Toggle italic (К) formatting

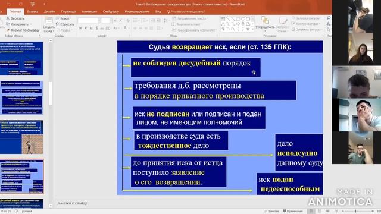click(86, 29)
